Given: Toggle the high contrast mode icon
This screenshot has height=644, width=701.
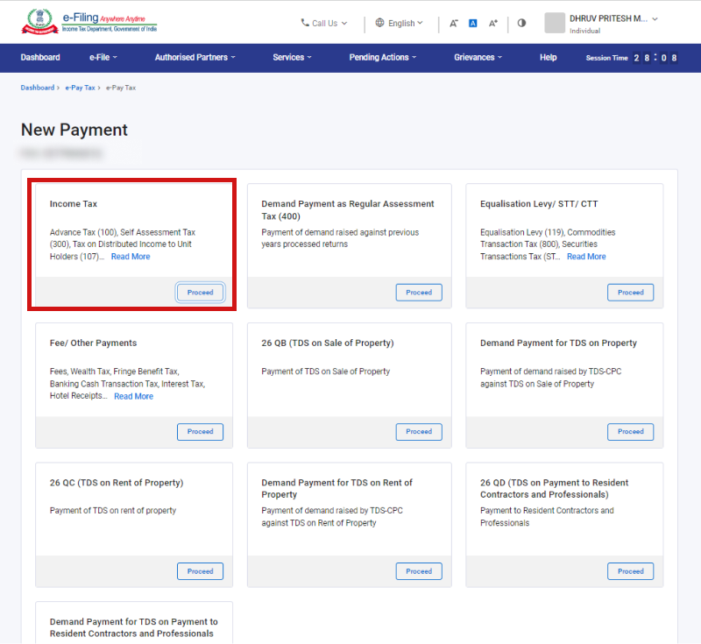Looking at the screenshot, I should point(521,23).
